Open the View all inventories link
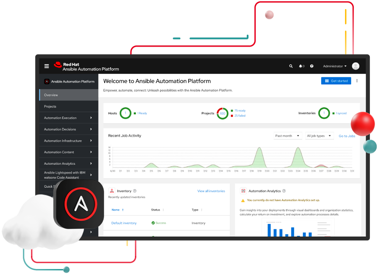The height and width of the screenshot is (274, 382). 211,191
